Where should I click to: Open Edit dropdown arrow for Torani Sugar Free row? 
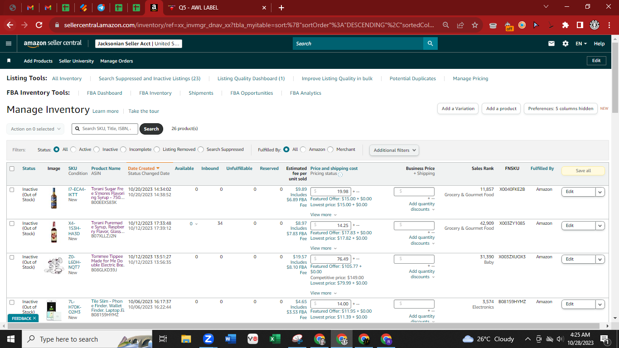[600, 192]
